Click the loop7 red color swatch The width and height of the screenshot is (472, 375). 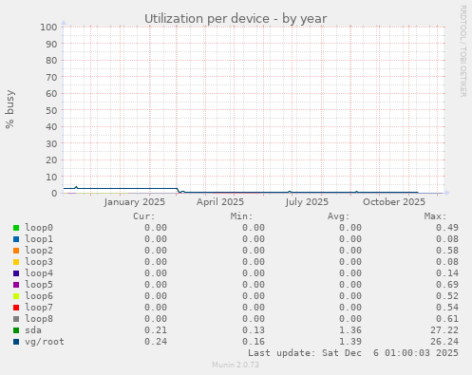point(16,308)
